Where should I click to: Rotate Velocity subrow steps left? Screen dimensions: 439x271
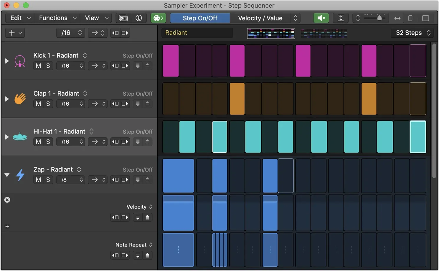click(x=115, y=217)
